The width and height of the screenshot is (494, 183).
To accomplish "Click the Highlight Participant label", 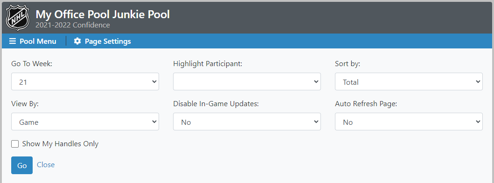I will tap(208, 64).
